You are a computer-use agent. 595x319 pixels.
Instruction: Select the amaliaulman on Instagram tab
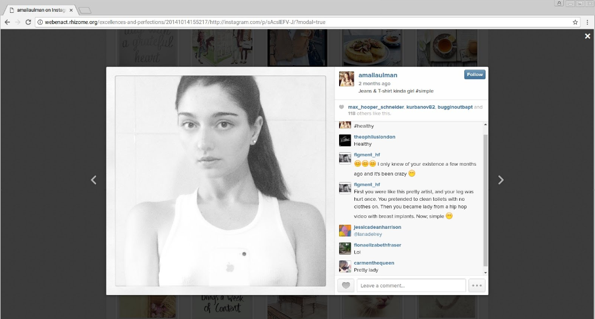click(41, 10)
